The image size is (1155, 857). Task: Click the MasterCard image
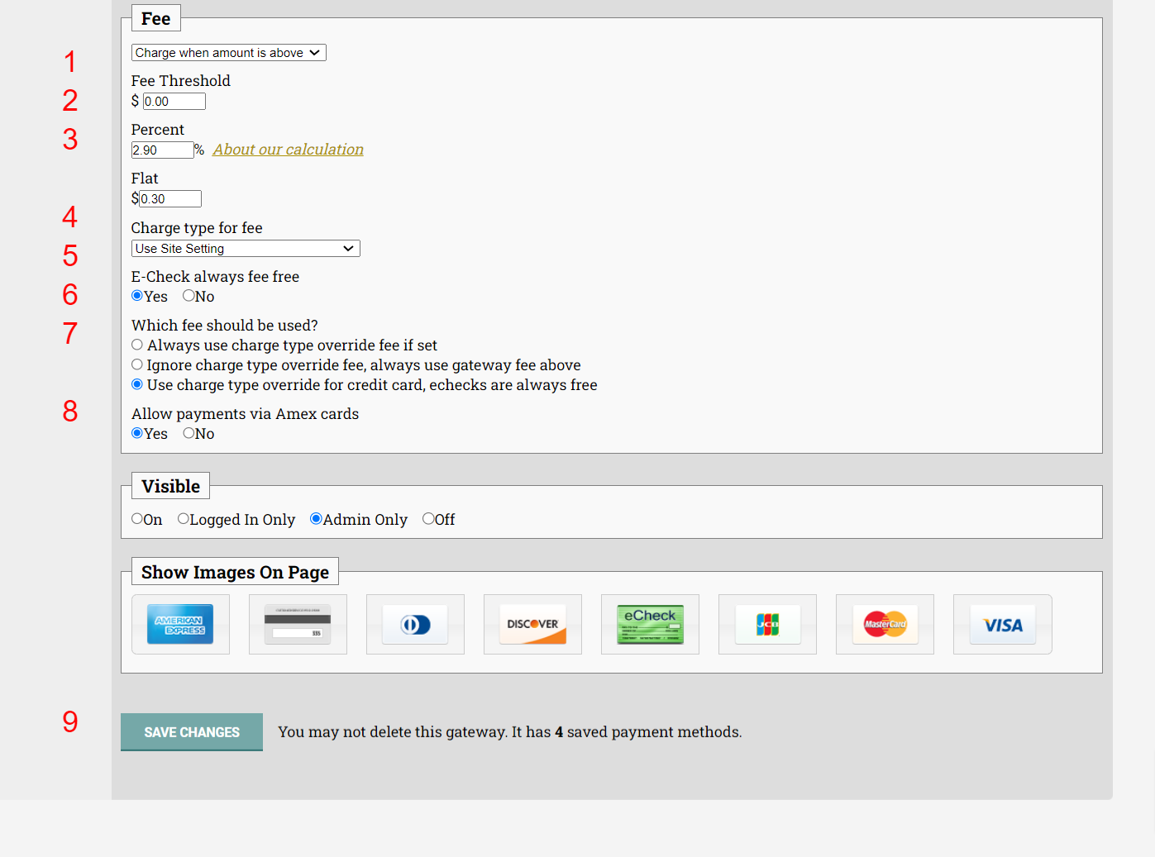point(885,624)
